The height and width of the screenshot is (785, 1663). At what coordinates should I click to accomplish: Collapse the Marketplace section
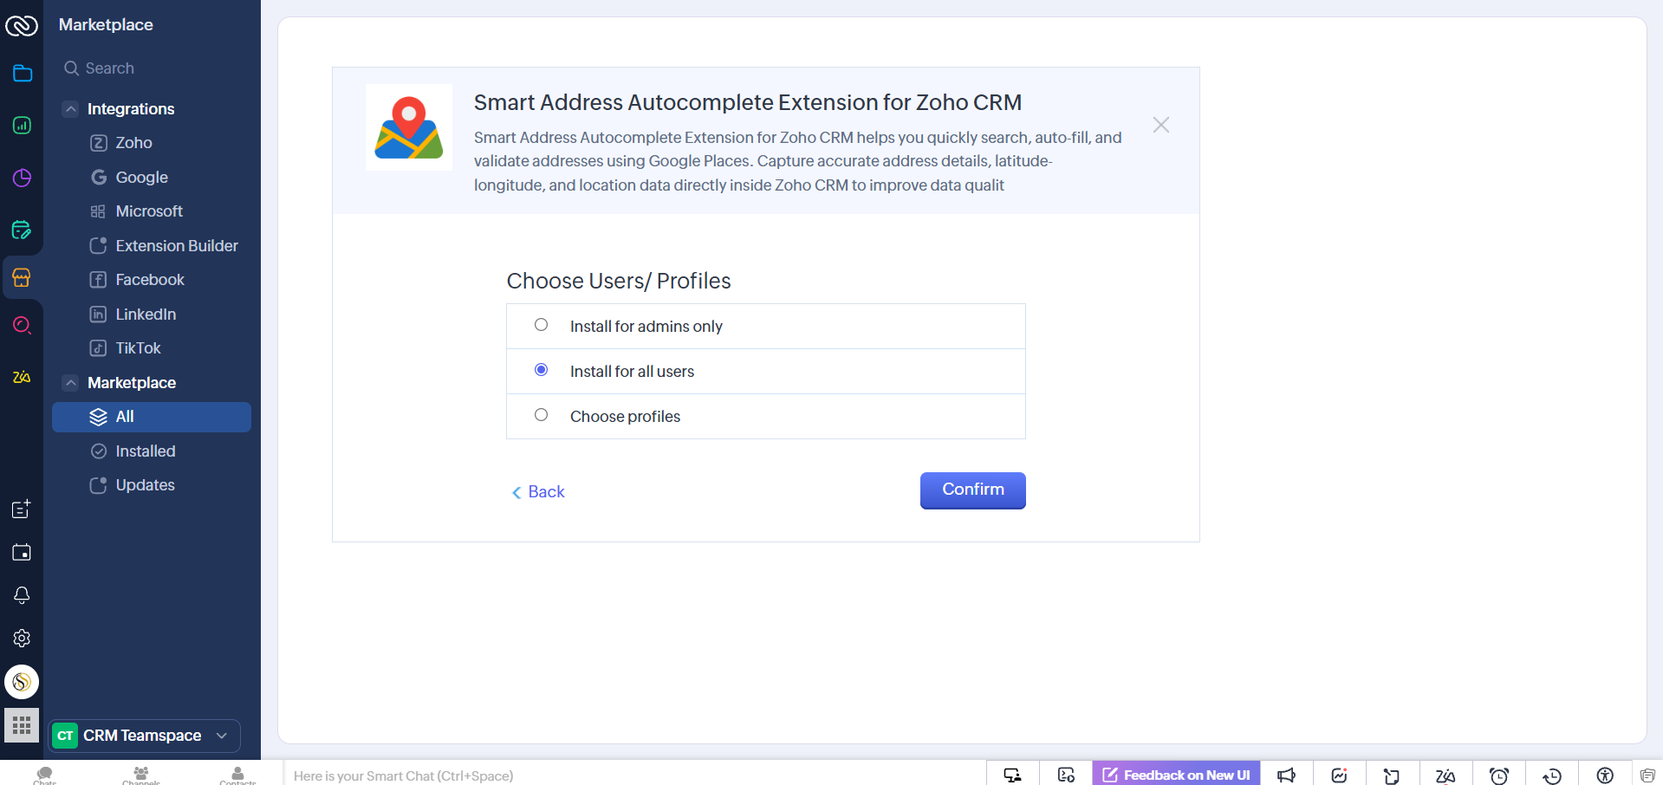click(x=71, y=382)
